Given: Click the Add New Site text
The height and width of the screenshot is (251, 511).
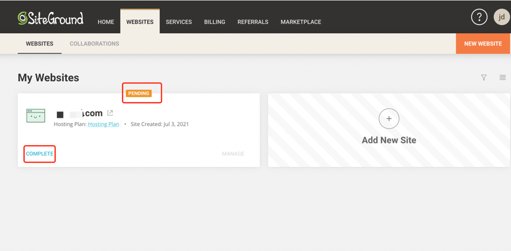Looking at the screenshot, I should pyautogui.click(x=389, y=140).
